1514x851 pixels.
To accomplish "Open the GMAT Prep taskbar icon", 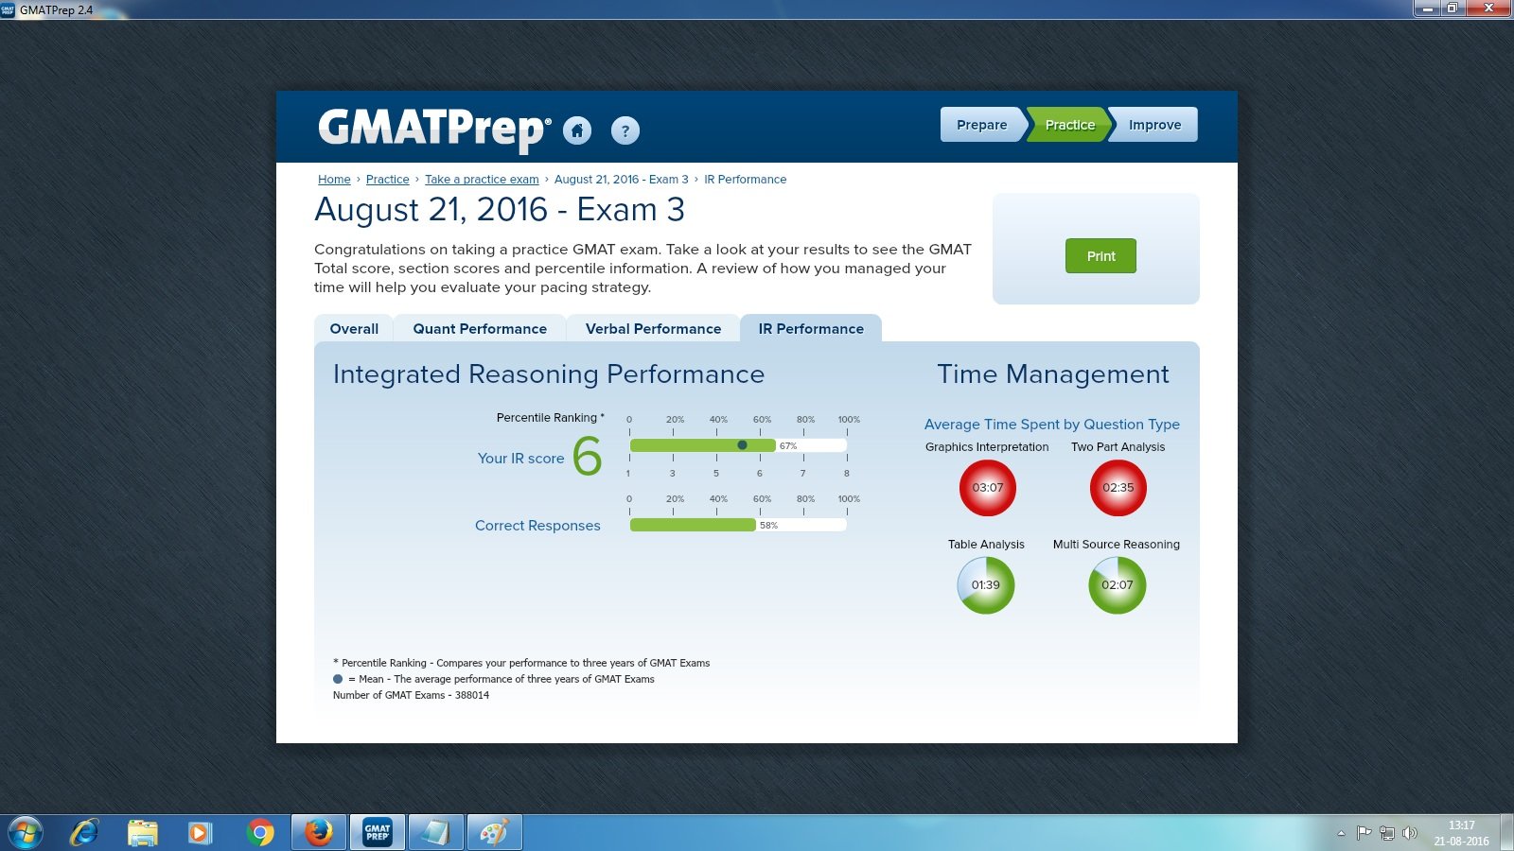I will [377, 832].
